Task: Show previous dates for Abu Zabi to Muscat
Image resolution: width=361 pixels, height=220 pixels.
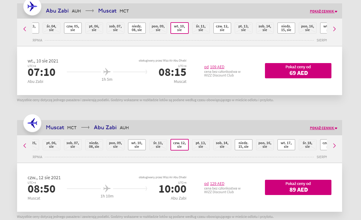Action: (x=25, y=29)
